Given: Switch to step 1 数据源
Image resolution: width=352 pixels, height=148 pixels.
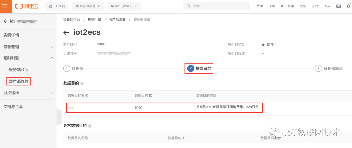Looking at the screenshot, I should [73, 68].
